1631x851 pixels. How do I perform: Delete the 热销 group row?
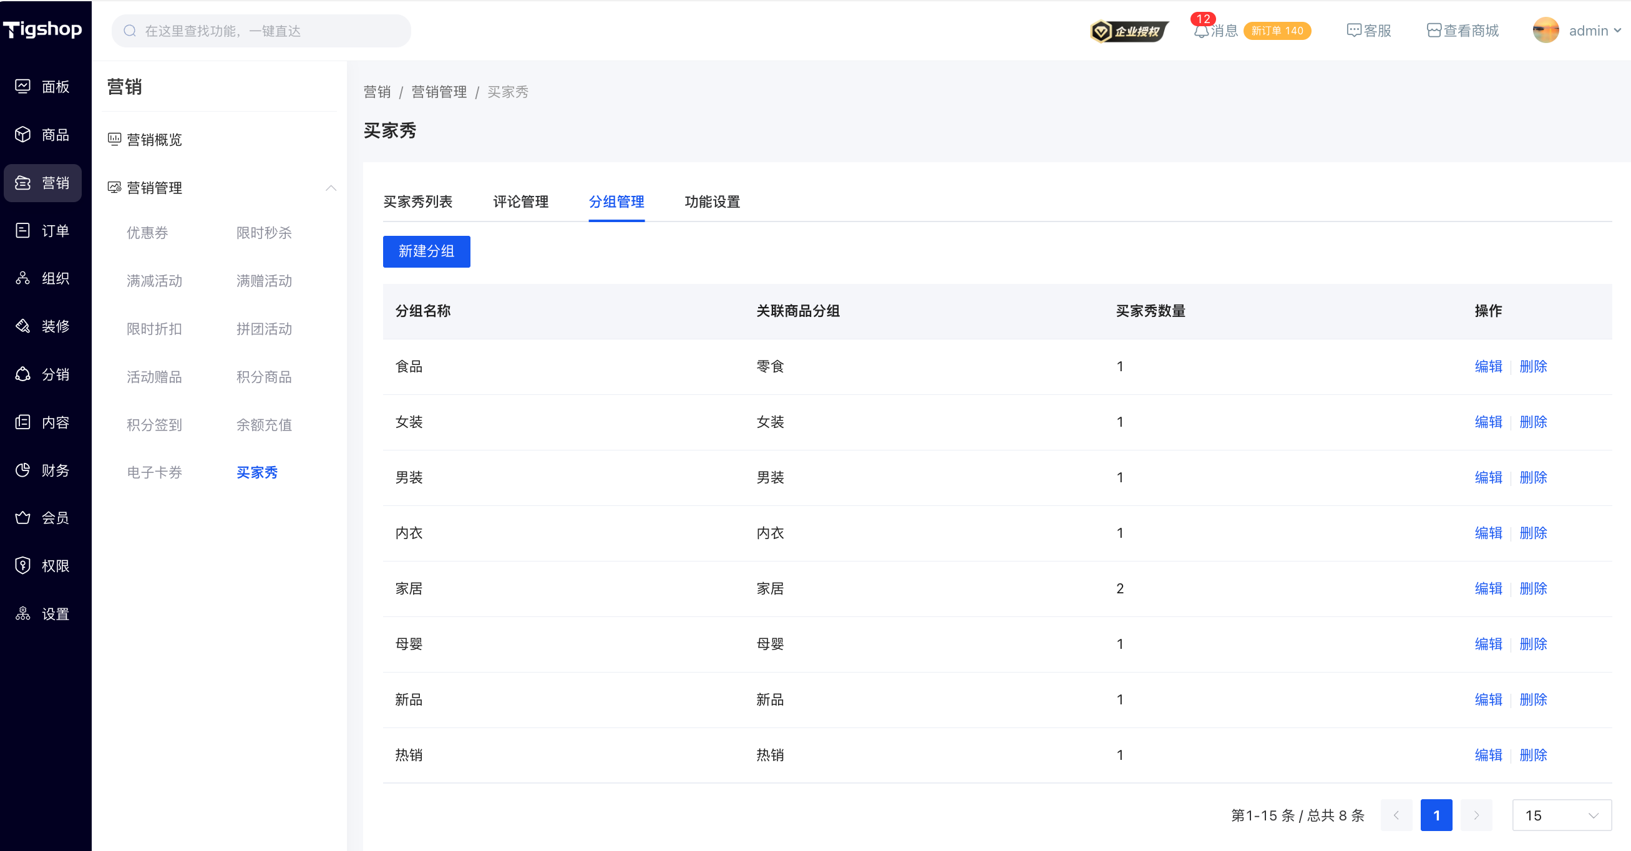point(1533,755)
